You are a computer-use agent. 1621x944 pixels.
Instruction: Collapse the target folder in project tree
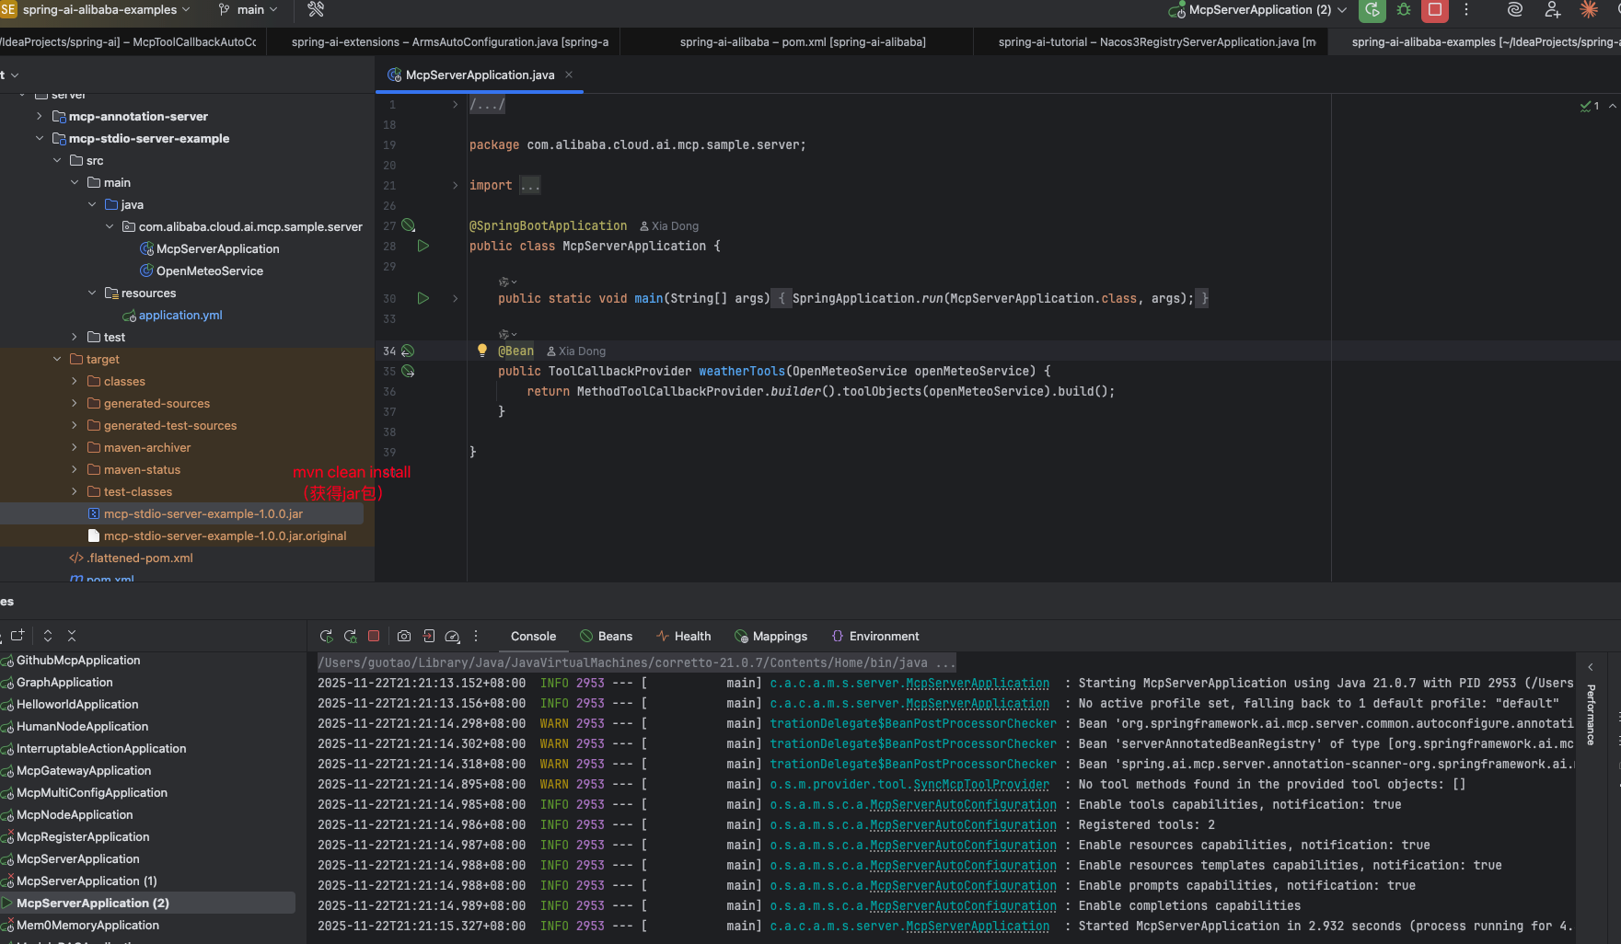[57, 359]
